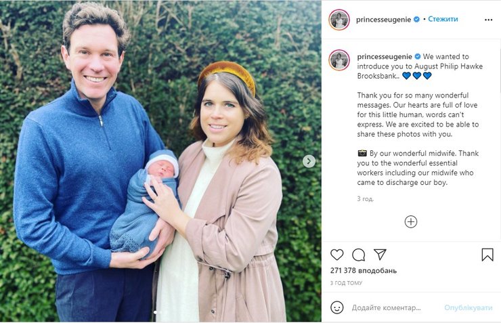Image resolution: width=501 pixels, height=323 pixels.
Task: Follow the account via the Стежити link
Action: click(443, 20)
